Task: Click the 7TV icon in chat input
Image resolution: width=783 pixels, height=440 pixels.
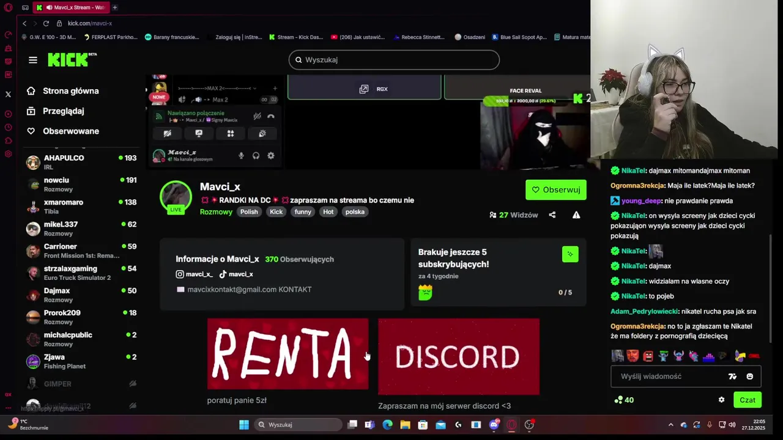Action: pos(732,376)
